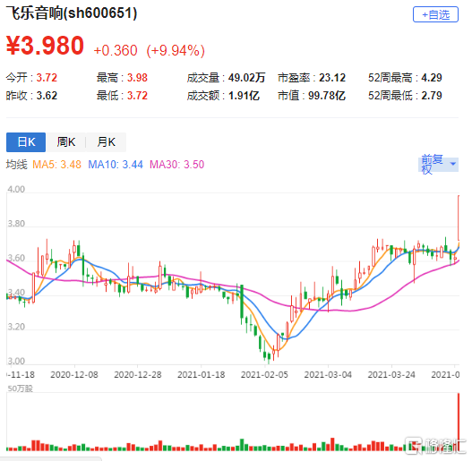Click the 2021-03-24 date axis label
472x461 pixels.
click(x=391, y=375)
